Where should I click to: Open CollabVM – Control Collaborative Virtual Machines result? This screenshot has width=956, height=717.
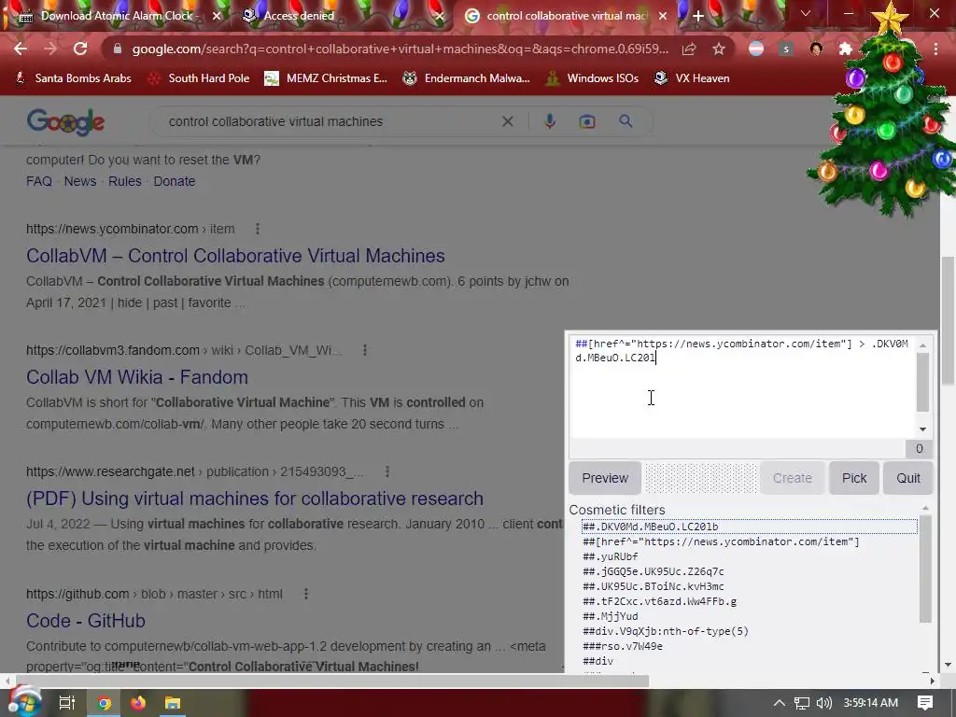[x=235, y=256]
